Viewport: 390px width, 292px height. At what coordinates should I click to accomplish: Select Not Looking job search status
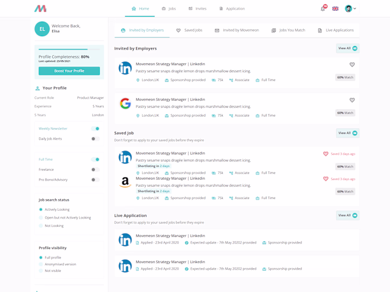pos(41,226)
